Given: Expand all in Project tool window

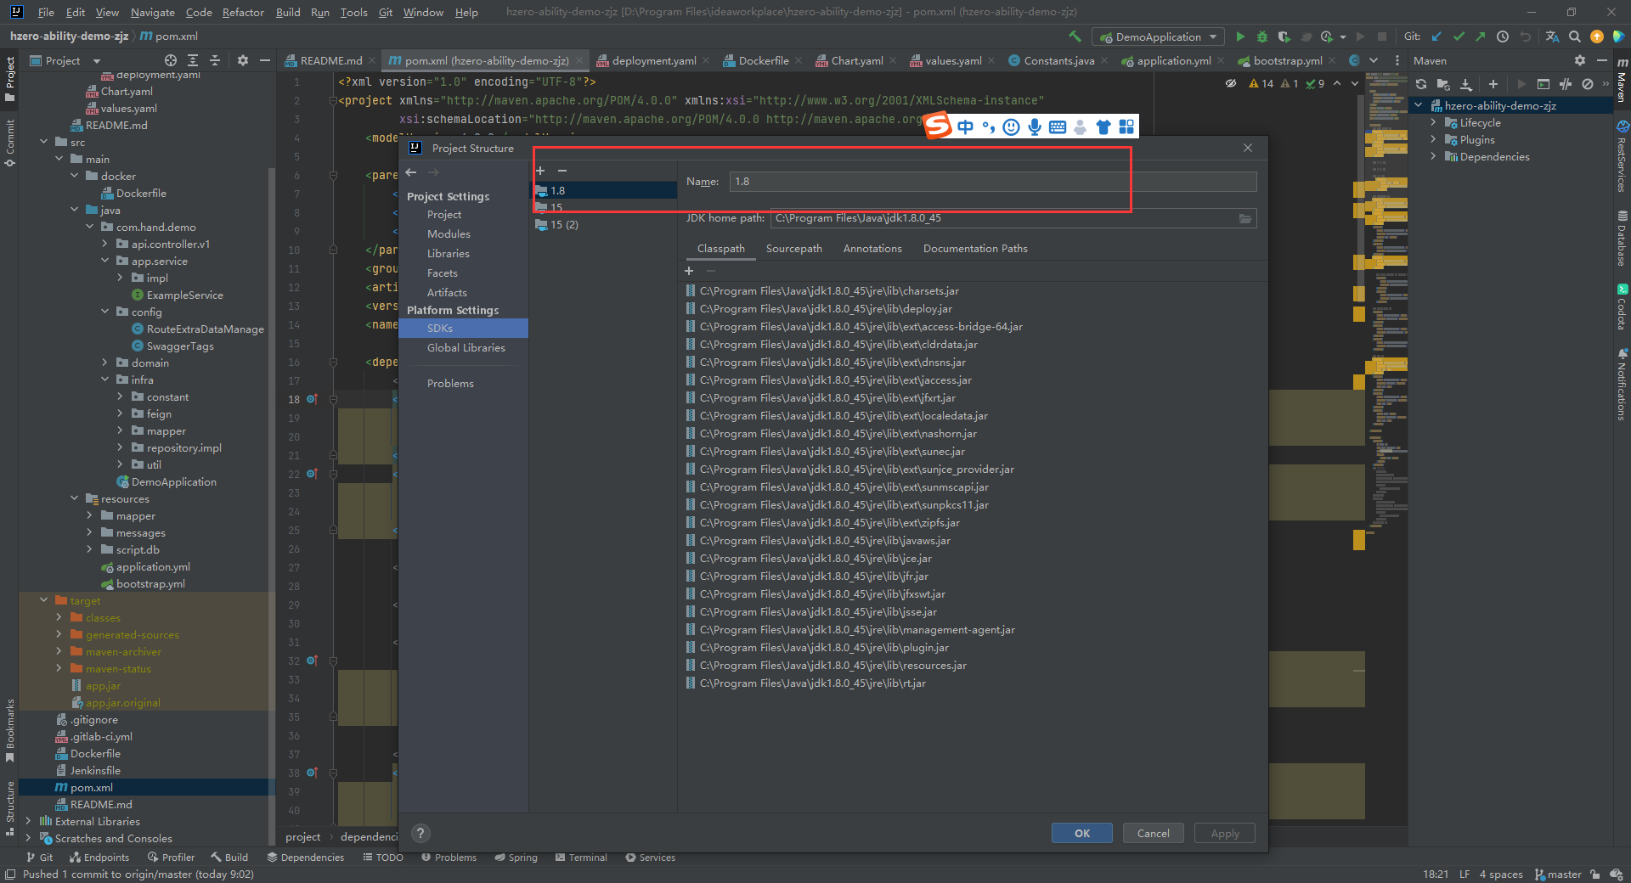Looking at the screenshot, I should click(193, 60).
